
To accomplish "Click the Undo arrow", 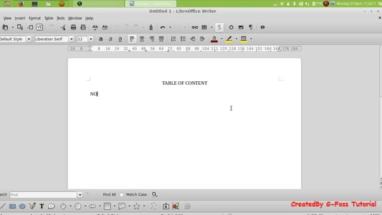I will pyautogui.click(x=163, y=27).
